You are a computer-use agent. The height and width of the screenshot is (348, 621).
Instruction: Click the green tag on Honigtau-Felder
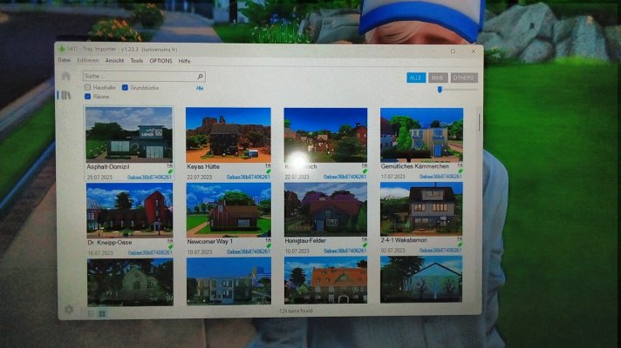pos(365,245)
